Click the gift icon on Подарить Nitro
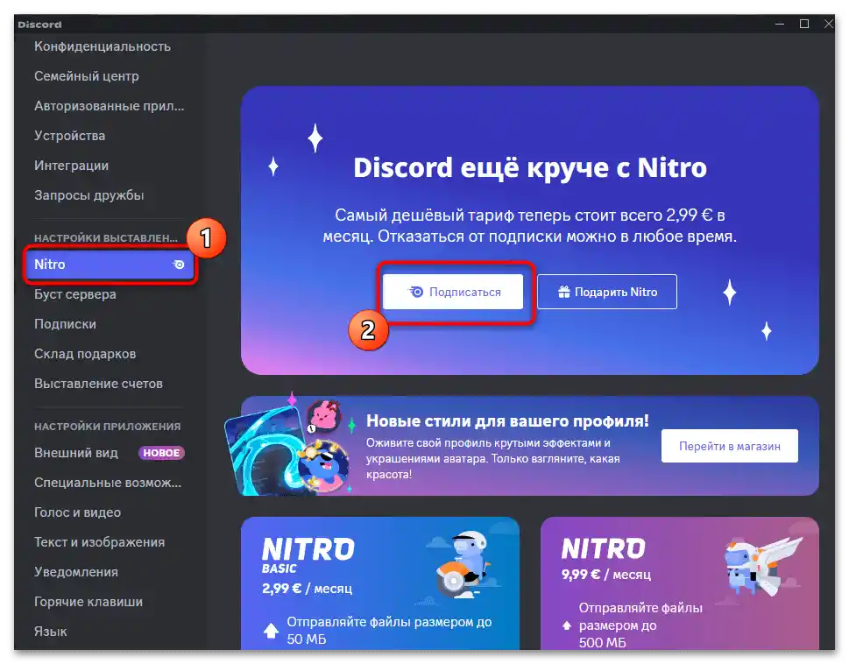 point(564,293)
